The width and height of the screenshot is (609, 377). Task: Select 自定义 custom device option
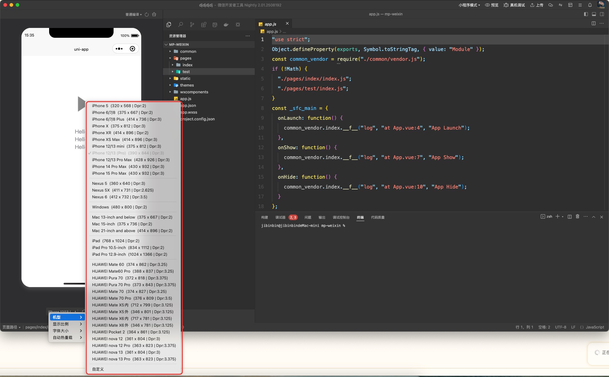pyautogui.click(x=98, y=369)
